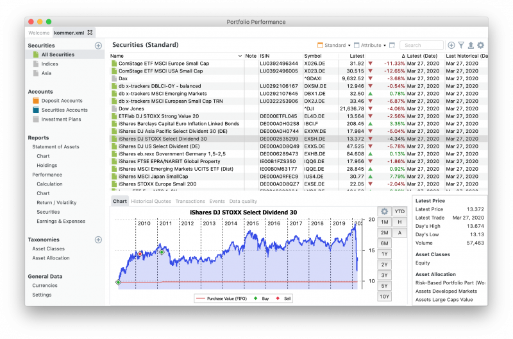Sort by the Latest column header
This screenshot has width=513, height=339.
click(x=352, y=56)
